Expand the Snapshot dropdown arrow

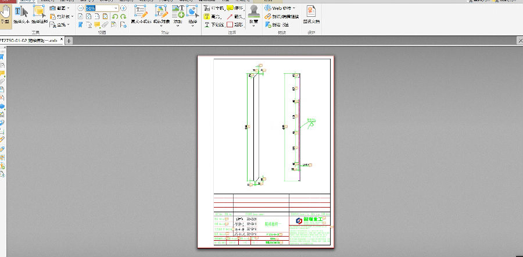(69, 8)
